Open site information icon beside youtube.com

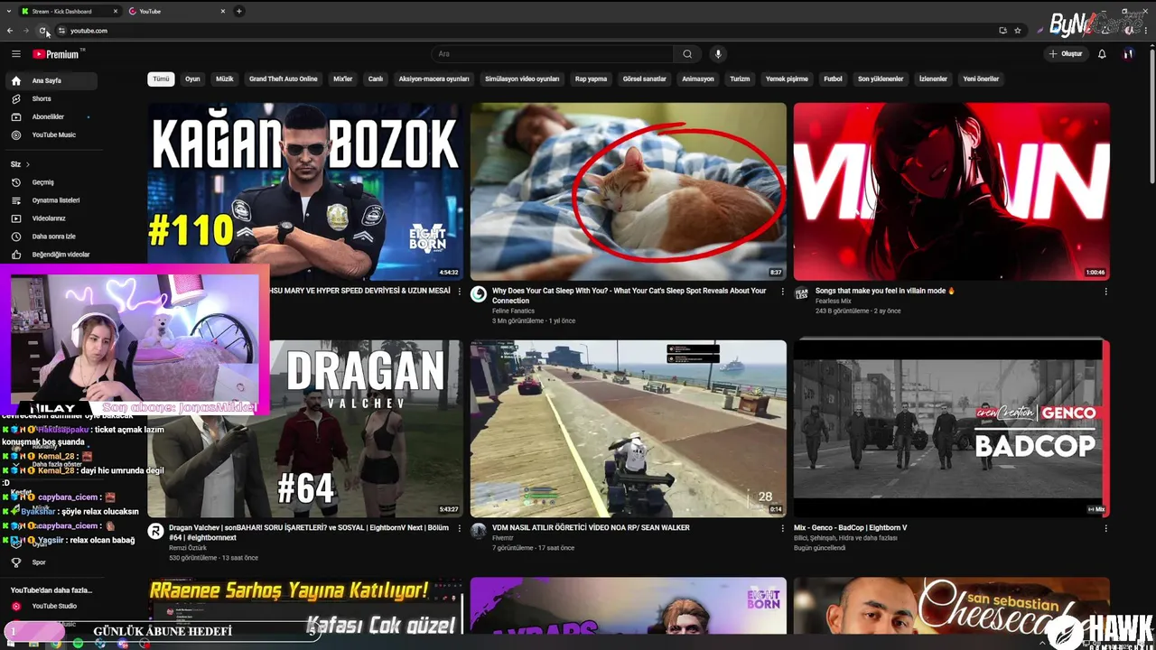tap(61, 31)
